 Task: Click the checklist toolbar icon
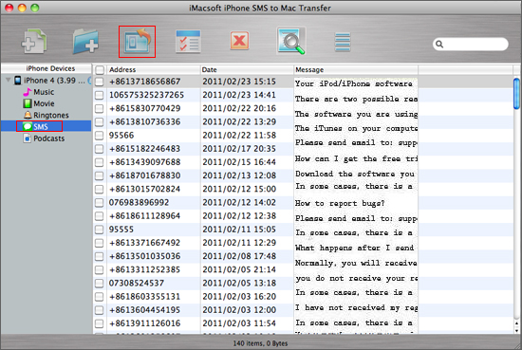(x=188, y=42)
